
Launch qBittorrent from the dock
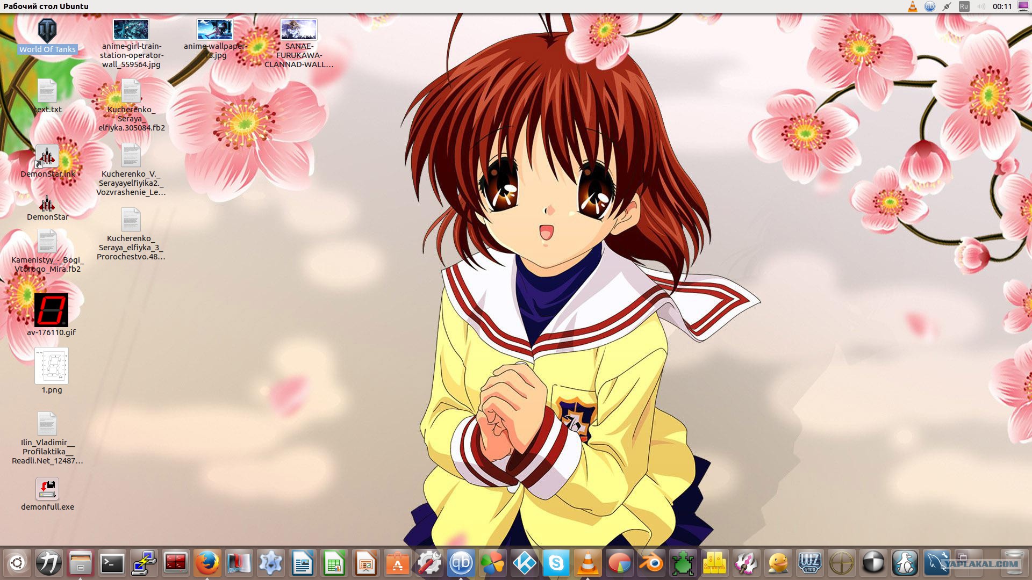(x=461, y=563)
